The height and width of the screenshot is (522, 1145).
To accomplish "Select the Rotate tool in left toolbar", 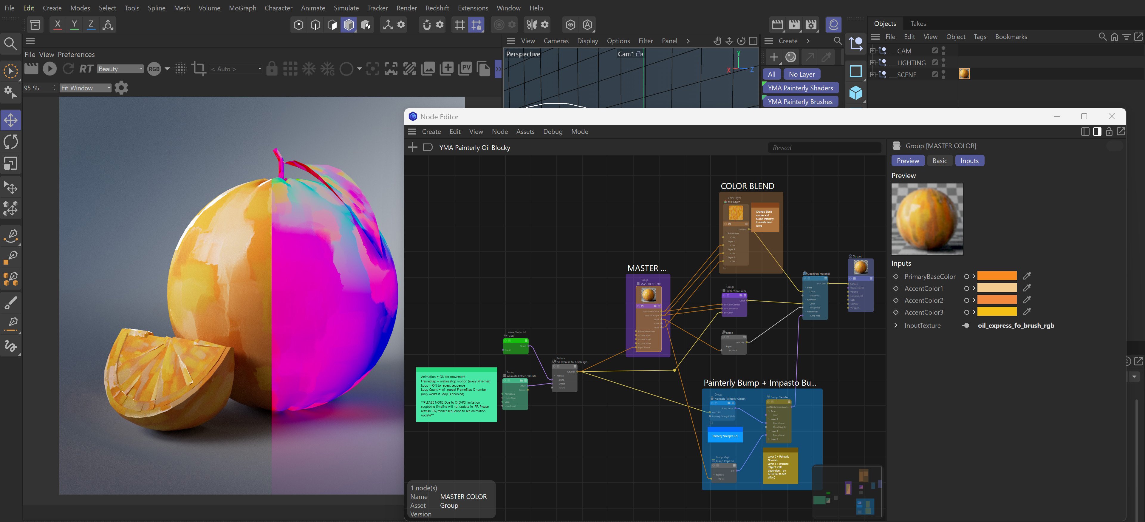I will click(x=11, y=142).
